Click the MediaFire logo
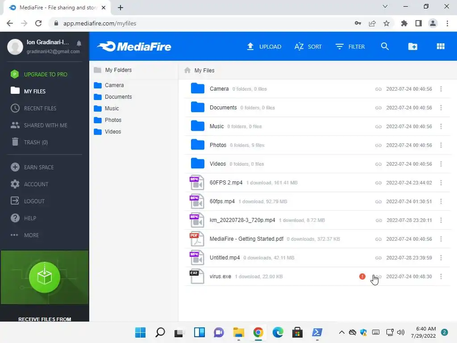This screenshot has width=457, height=343. click(134, 46)
